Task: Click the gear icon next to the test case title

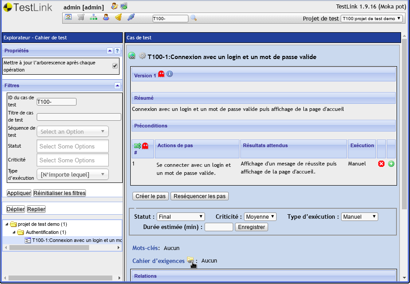Action: click(143, 56)
